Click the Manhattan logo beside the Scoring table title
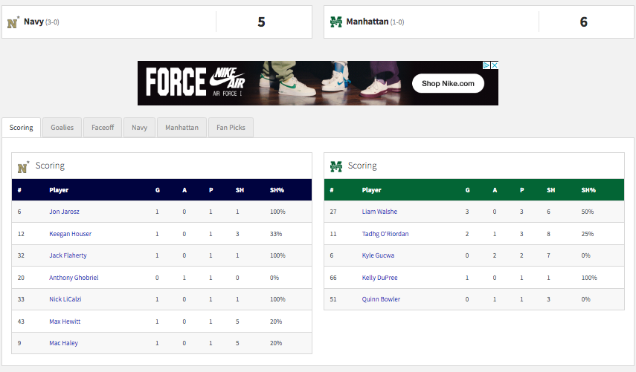 tap(335, 166)
